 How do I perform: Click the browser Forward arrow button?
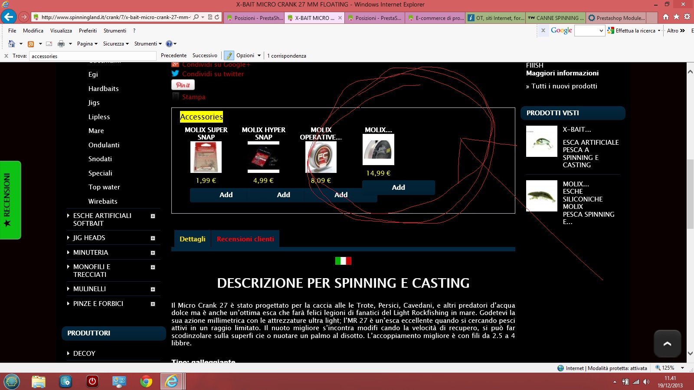(24, 17)
